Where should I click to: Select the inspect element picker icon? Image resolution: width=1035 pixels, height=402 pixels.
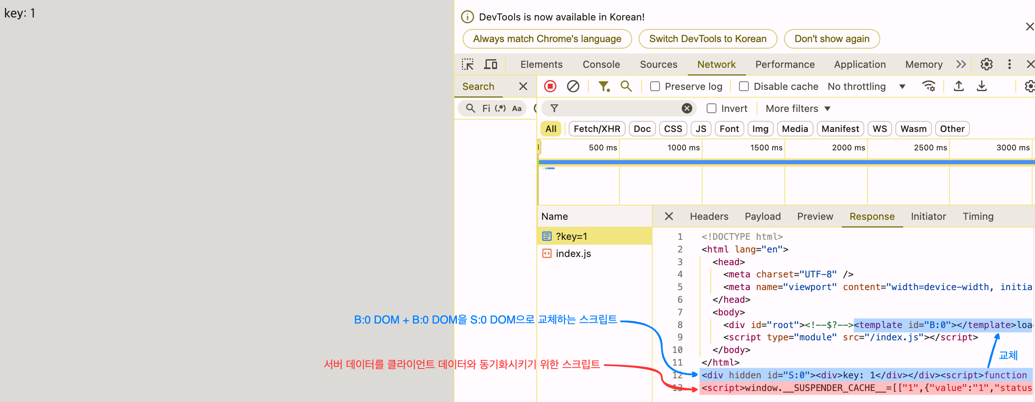[x=468, y=64]
